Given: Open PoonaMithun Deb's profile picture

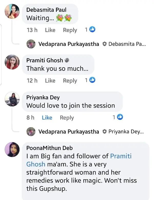Looking at the screenshot, I should point(12,150).
